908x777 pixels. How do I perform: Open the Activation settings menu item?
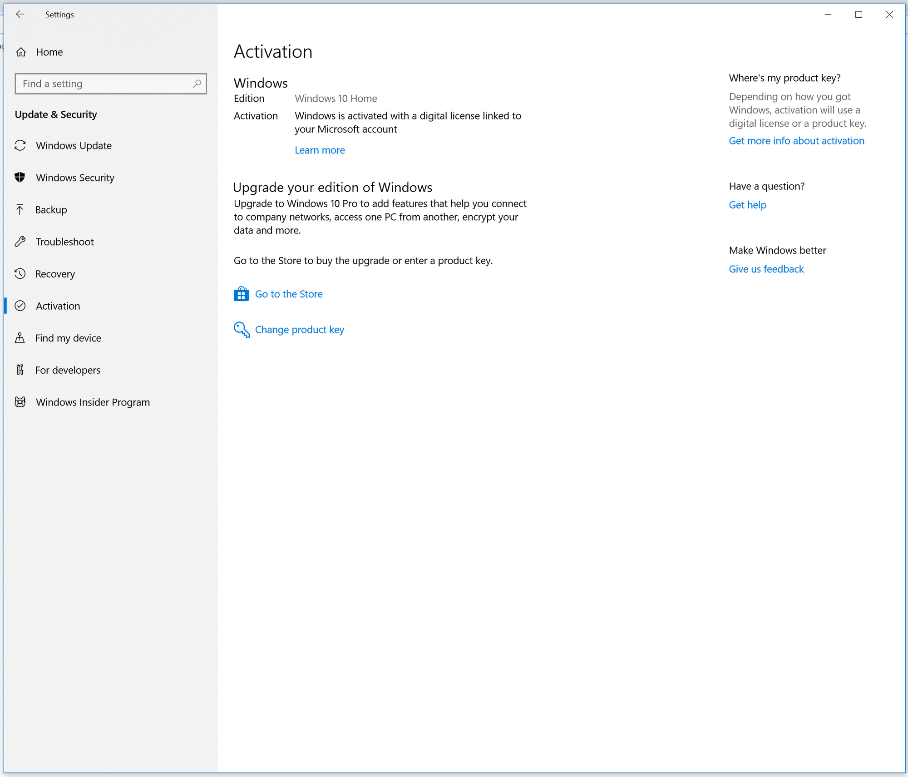58,306
